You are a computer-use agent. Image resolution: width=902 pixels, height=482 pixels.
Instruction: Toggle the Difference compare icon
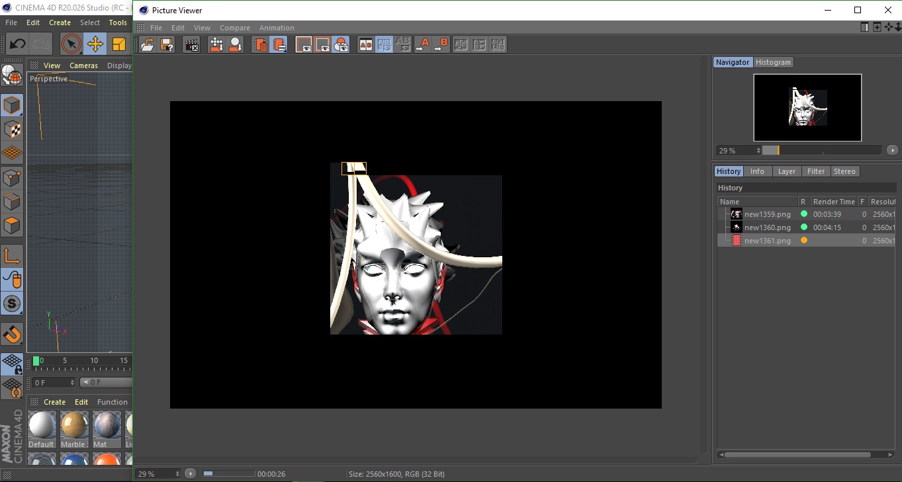480,45
